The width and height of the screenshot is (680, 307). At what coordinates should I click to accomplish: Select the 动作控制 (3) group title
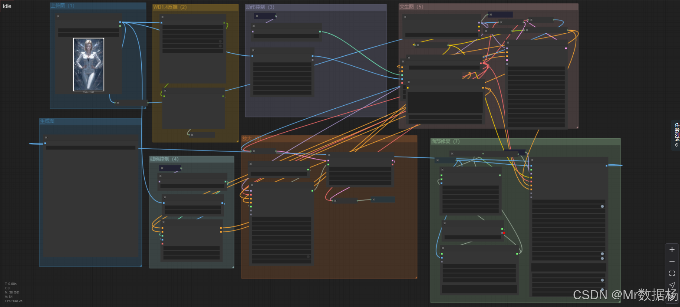[x=260, y=7]
